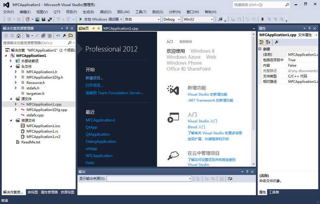
Task: Click the Connect to Team Foundation Server link
Action: coord(114,93)
